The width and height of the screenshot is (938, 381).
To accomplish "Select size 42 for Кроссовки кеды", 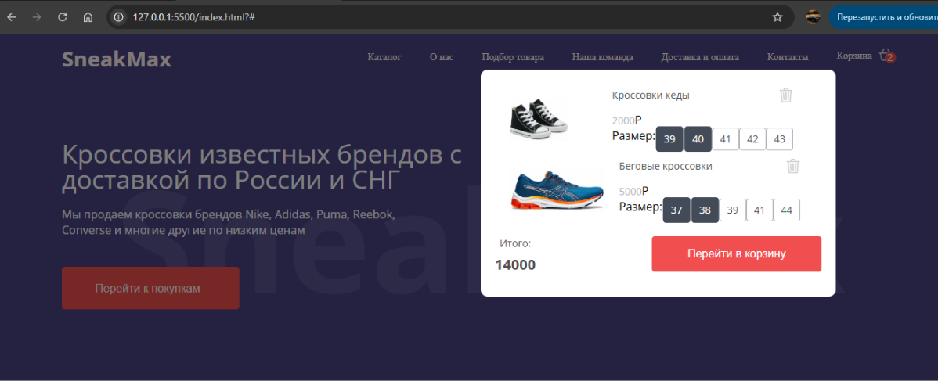I will point(752,139).
